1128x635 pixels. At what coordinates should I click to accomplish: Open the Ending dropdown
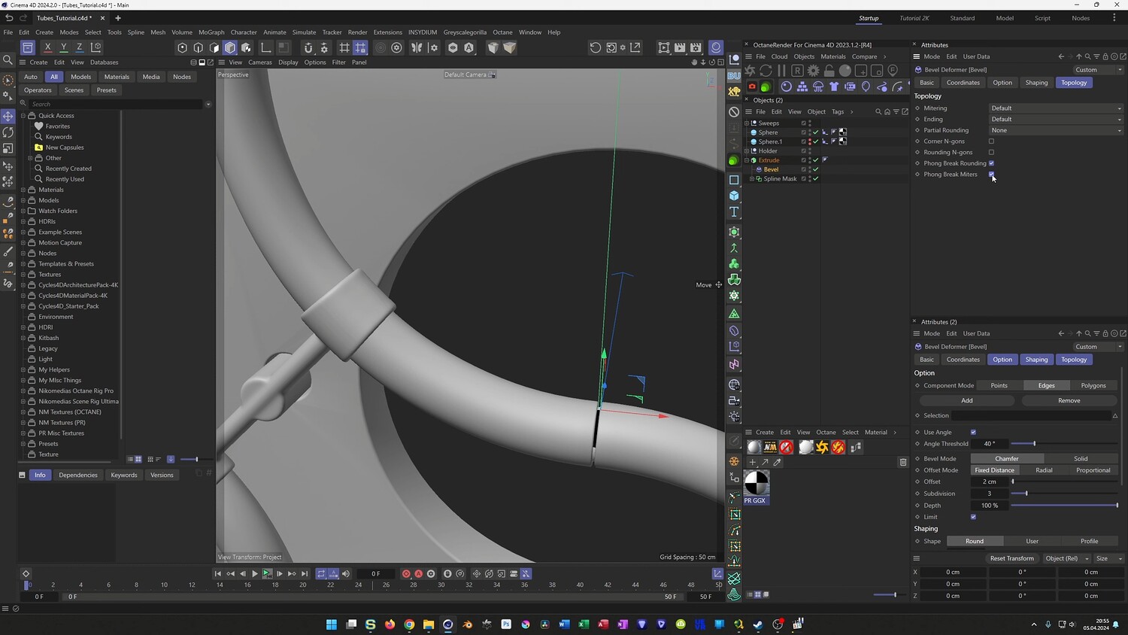click(x=1056, y=119)
